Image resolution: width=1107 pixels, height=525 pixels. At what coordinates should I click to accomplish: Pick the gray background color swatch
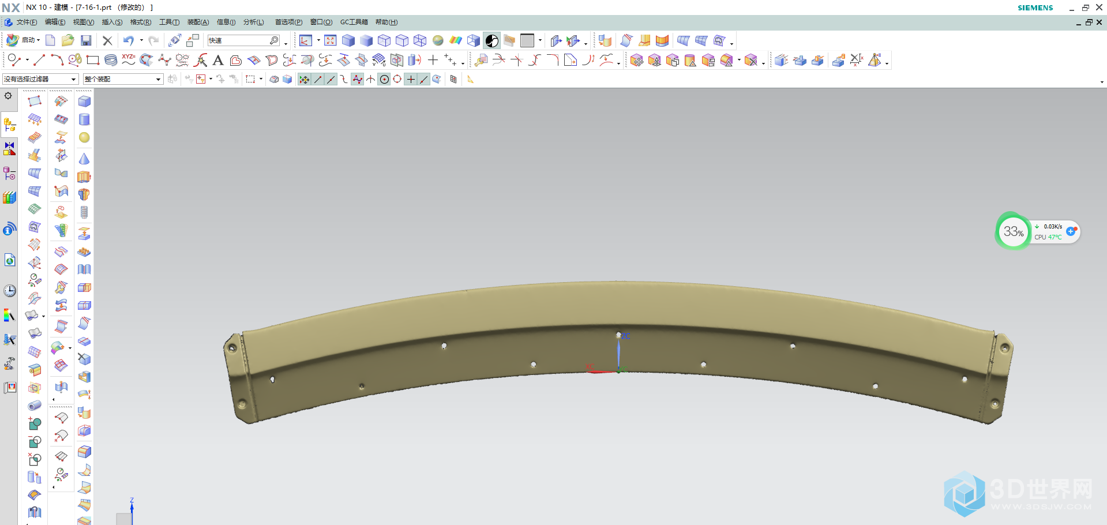(527, 40)
